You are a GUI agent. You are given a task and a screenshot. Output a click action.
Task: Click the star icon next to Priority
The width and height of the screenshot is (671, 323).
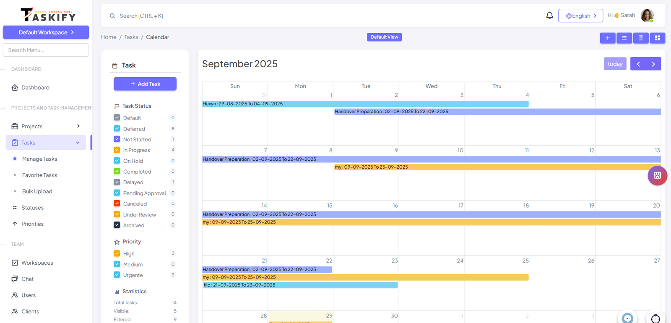click(117, 242)
